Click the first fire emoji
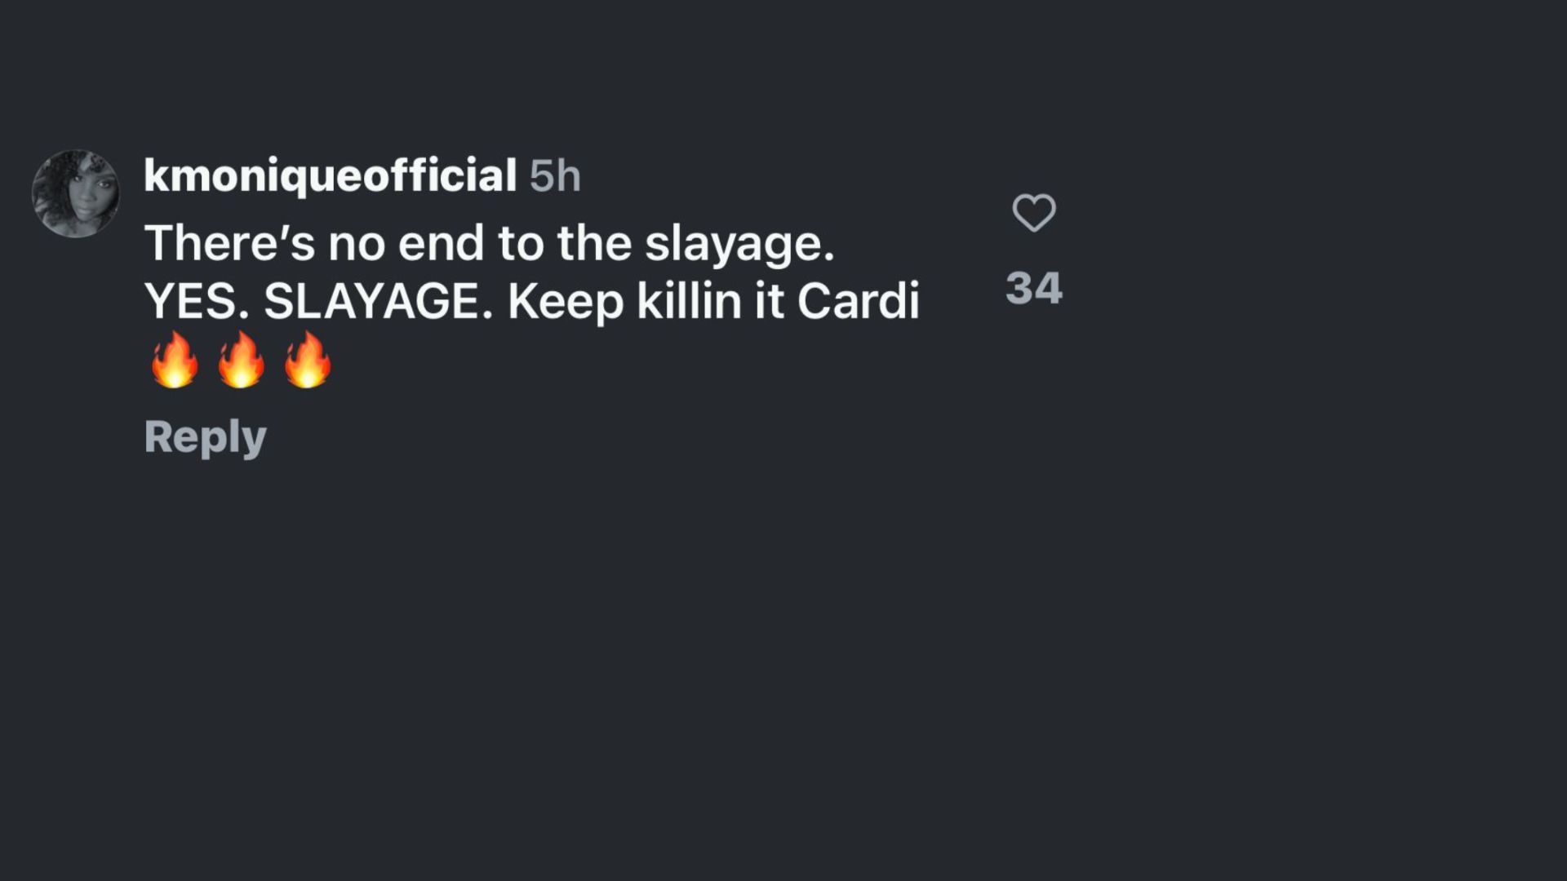Viewport: 1567px width, 881px height. tap(175, 360)
